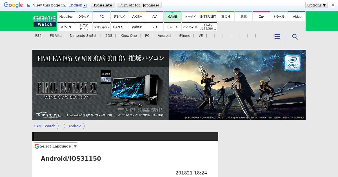Click the Google G icon beside Select Language
The height and width of the screenshot is (177, 338).
pyautogui.click(x=37, y=146)
